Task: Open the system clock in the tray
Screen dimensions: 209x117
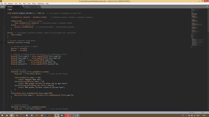Action: click(204, 116)
